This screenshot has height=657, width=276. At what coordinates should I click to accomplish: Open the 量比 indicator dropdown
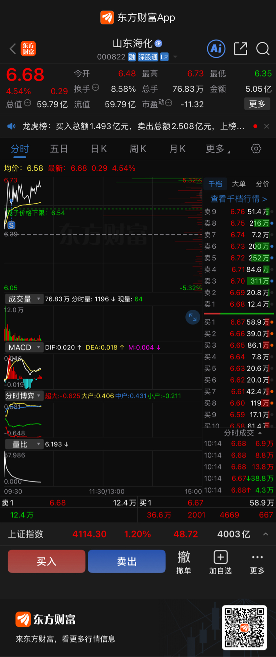pyautogui.click(x=24, y=444)
